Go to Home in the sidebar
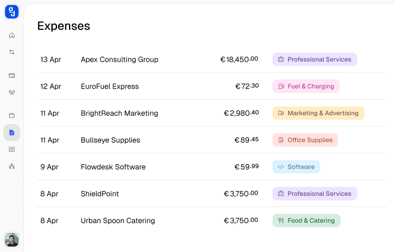Viewport: 395px width, 252px height. pos(12,35)
